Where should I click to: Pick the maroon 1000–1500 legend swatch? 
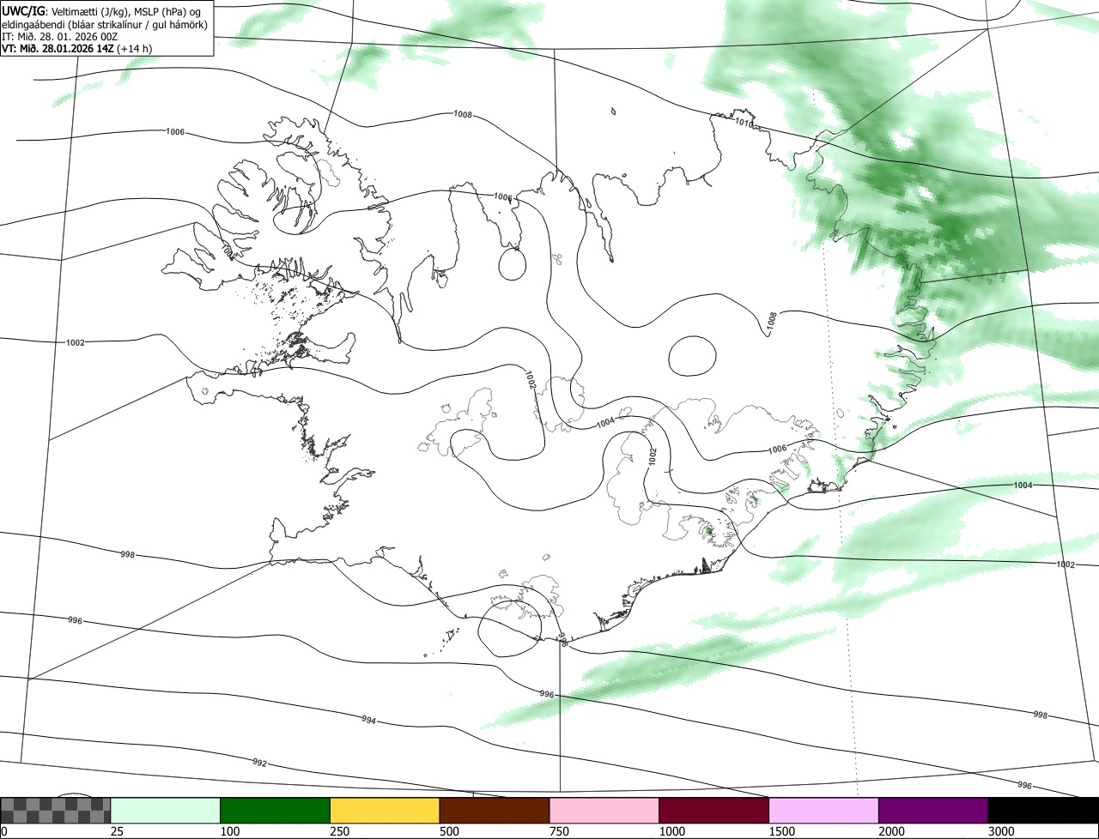click(714, 811)
